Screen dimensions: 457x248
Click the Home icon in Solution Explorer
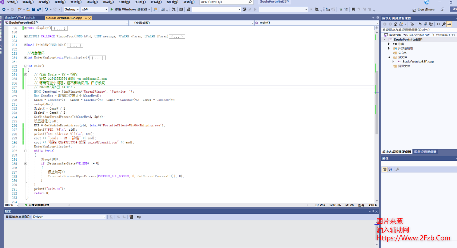(x=396, y=24)
